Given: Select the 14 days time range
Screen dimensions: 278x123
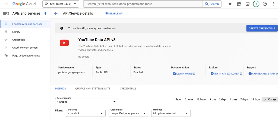Looking at the screenshot, I should [255, 99].
